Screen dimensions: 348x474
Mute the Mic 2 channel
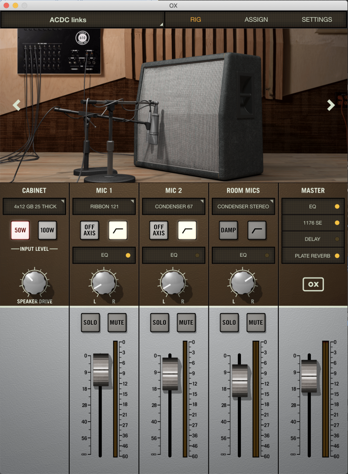point(186,322)
